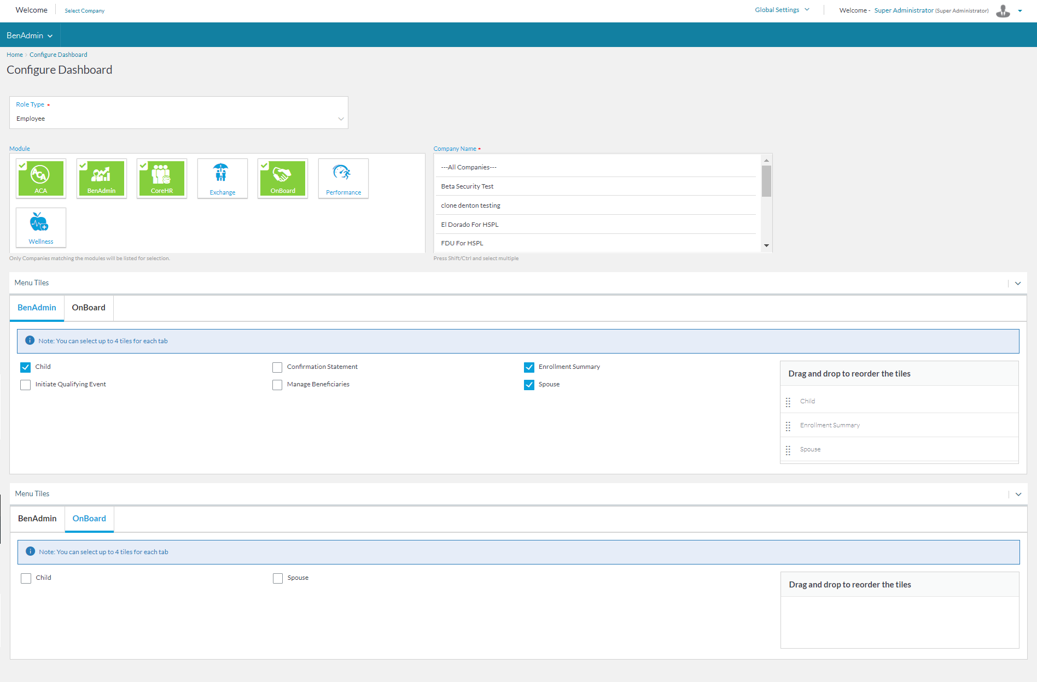Select Beta Security Test company
The height and width of the screenshot is (682, 1037).
pos(467,186)
